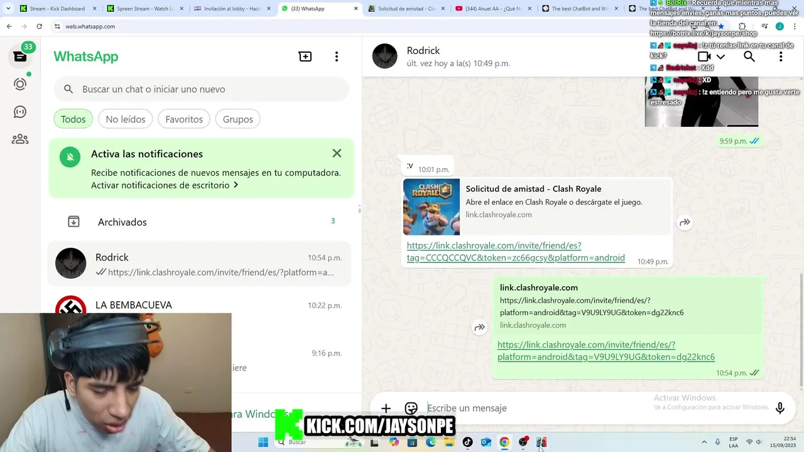Search within the Rodrick conversation
The height and width of the screenshot is (452, 804).
[x=749, y=56]
